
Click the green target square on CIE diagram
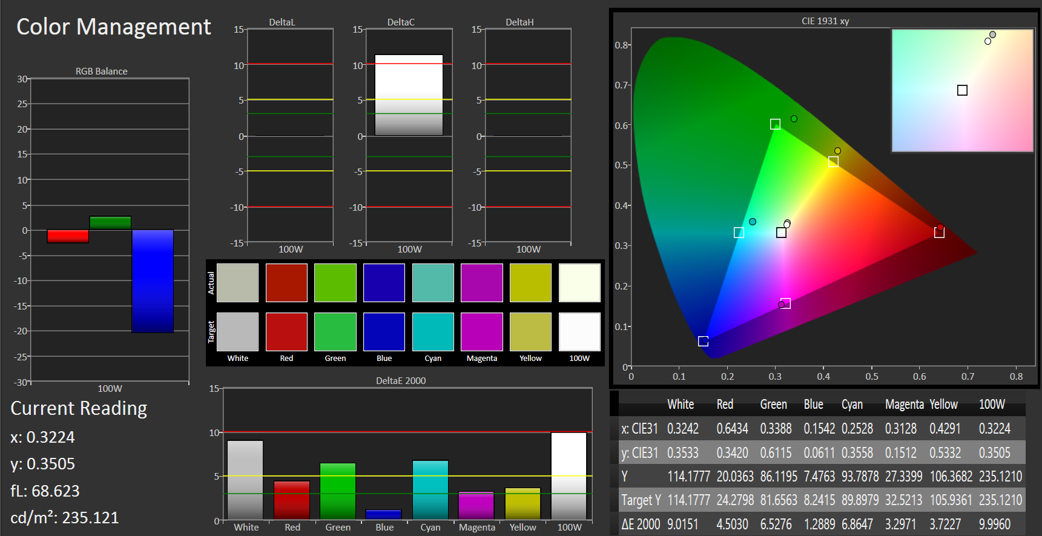coord(775,124)
